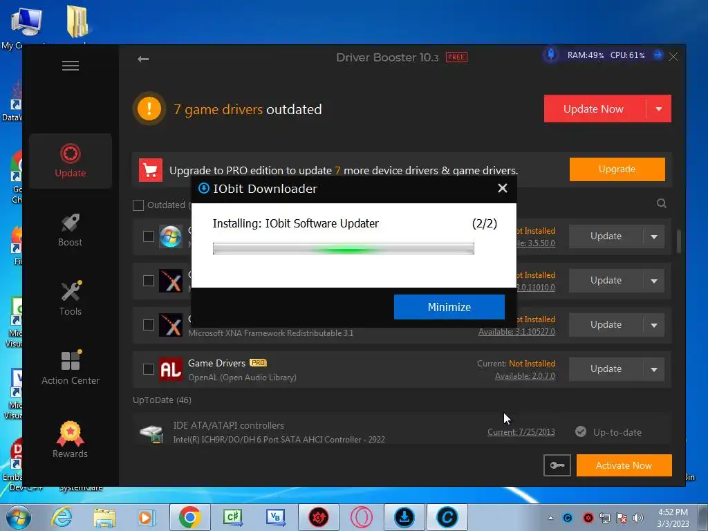Viewport: 708px width, 531px height.
Task: Click the driver list vertical scrollbar
Action: click(679, 241)
